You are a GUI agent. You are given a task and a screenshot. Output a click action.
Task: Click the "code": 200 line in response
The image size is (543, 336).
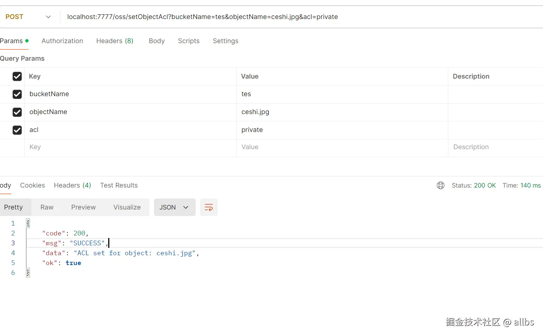coord(65,233)
